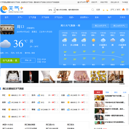Viewport: 129px width, 129px height.
Task: Click the arrow icon in the 沈丘 row
Action: tap(28, 116)
